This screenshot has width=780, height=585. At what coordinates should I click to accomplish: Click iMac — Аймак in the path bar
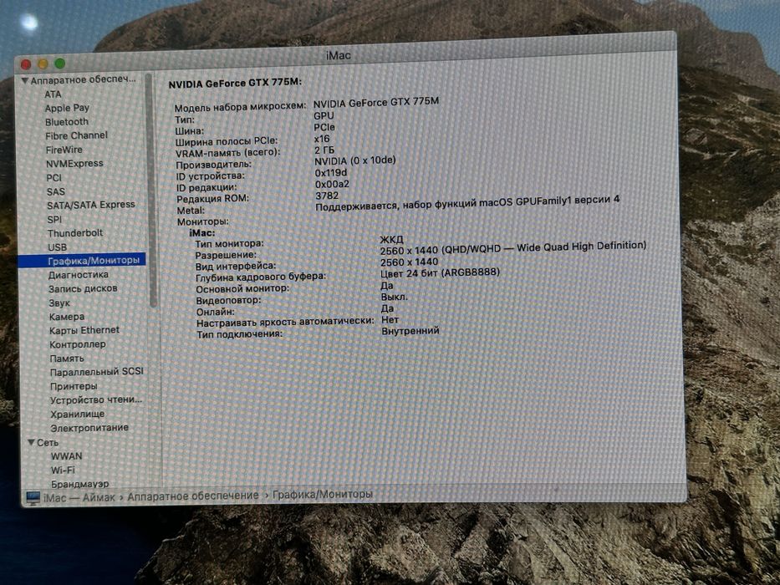(x=79, y=497)
